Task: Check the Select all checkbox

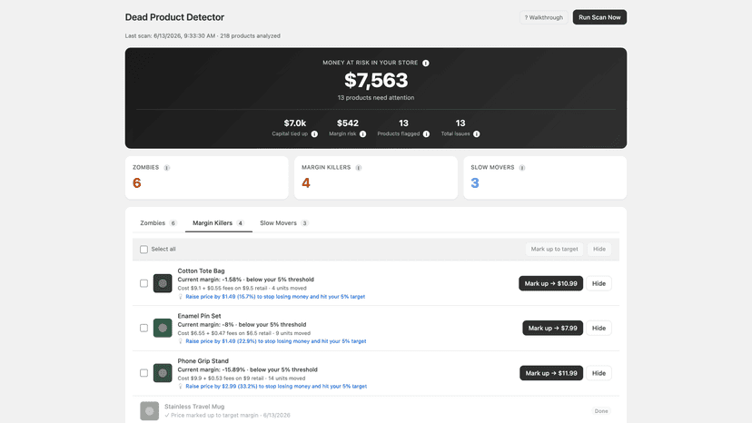Action: (x=143, y=250)
